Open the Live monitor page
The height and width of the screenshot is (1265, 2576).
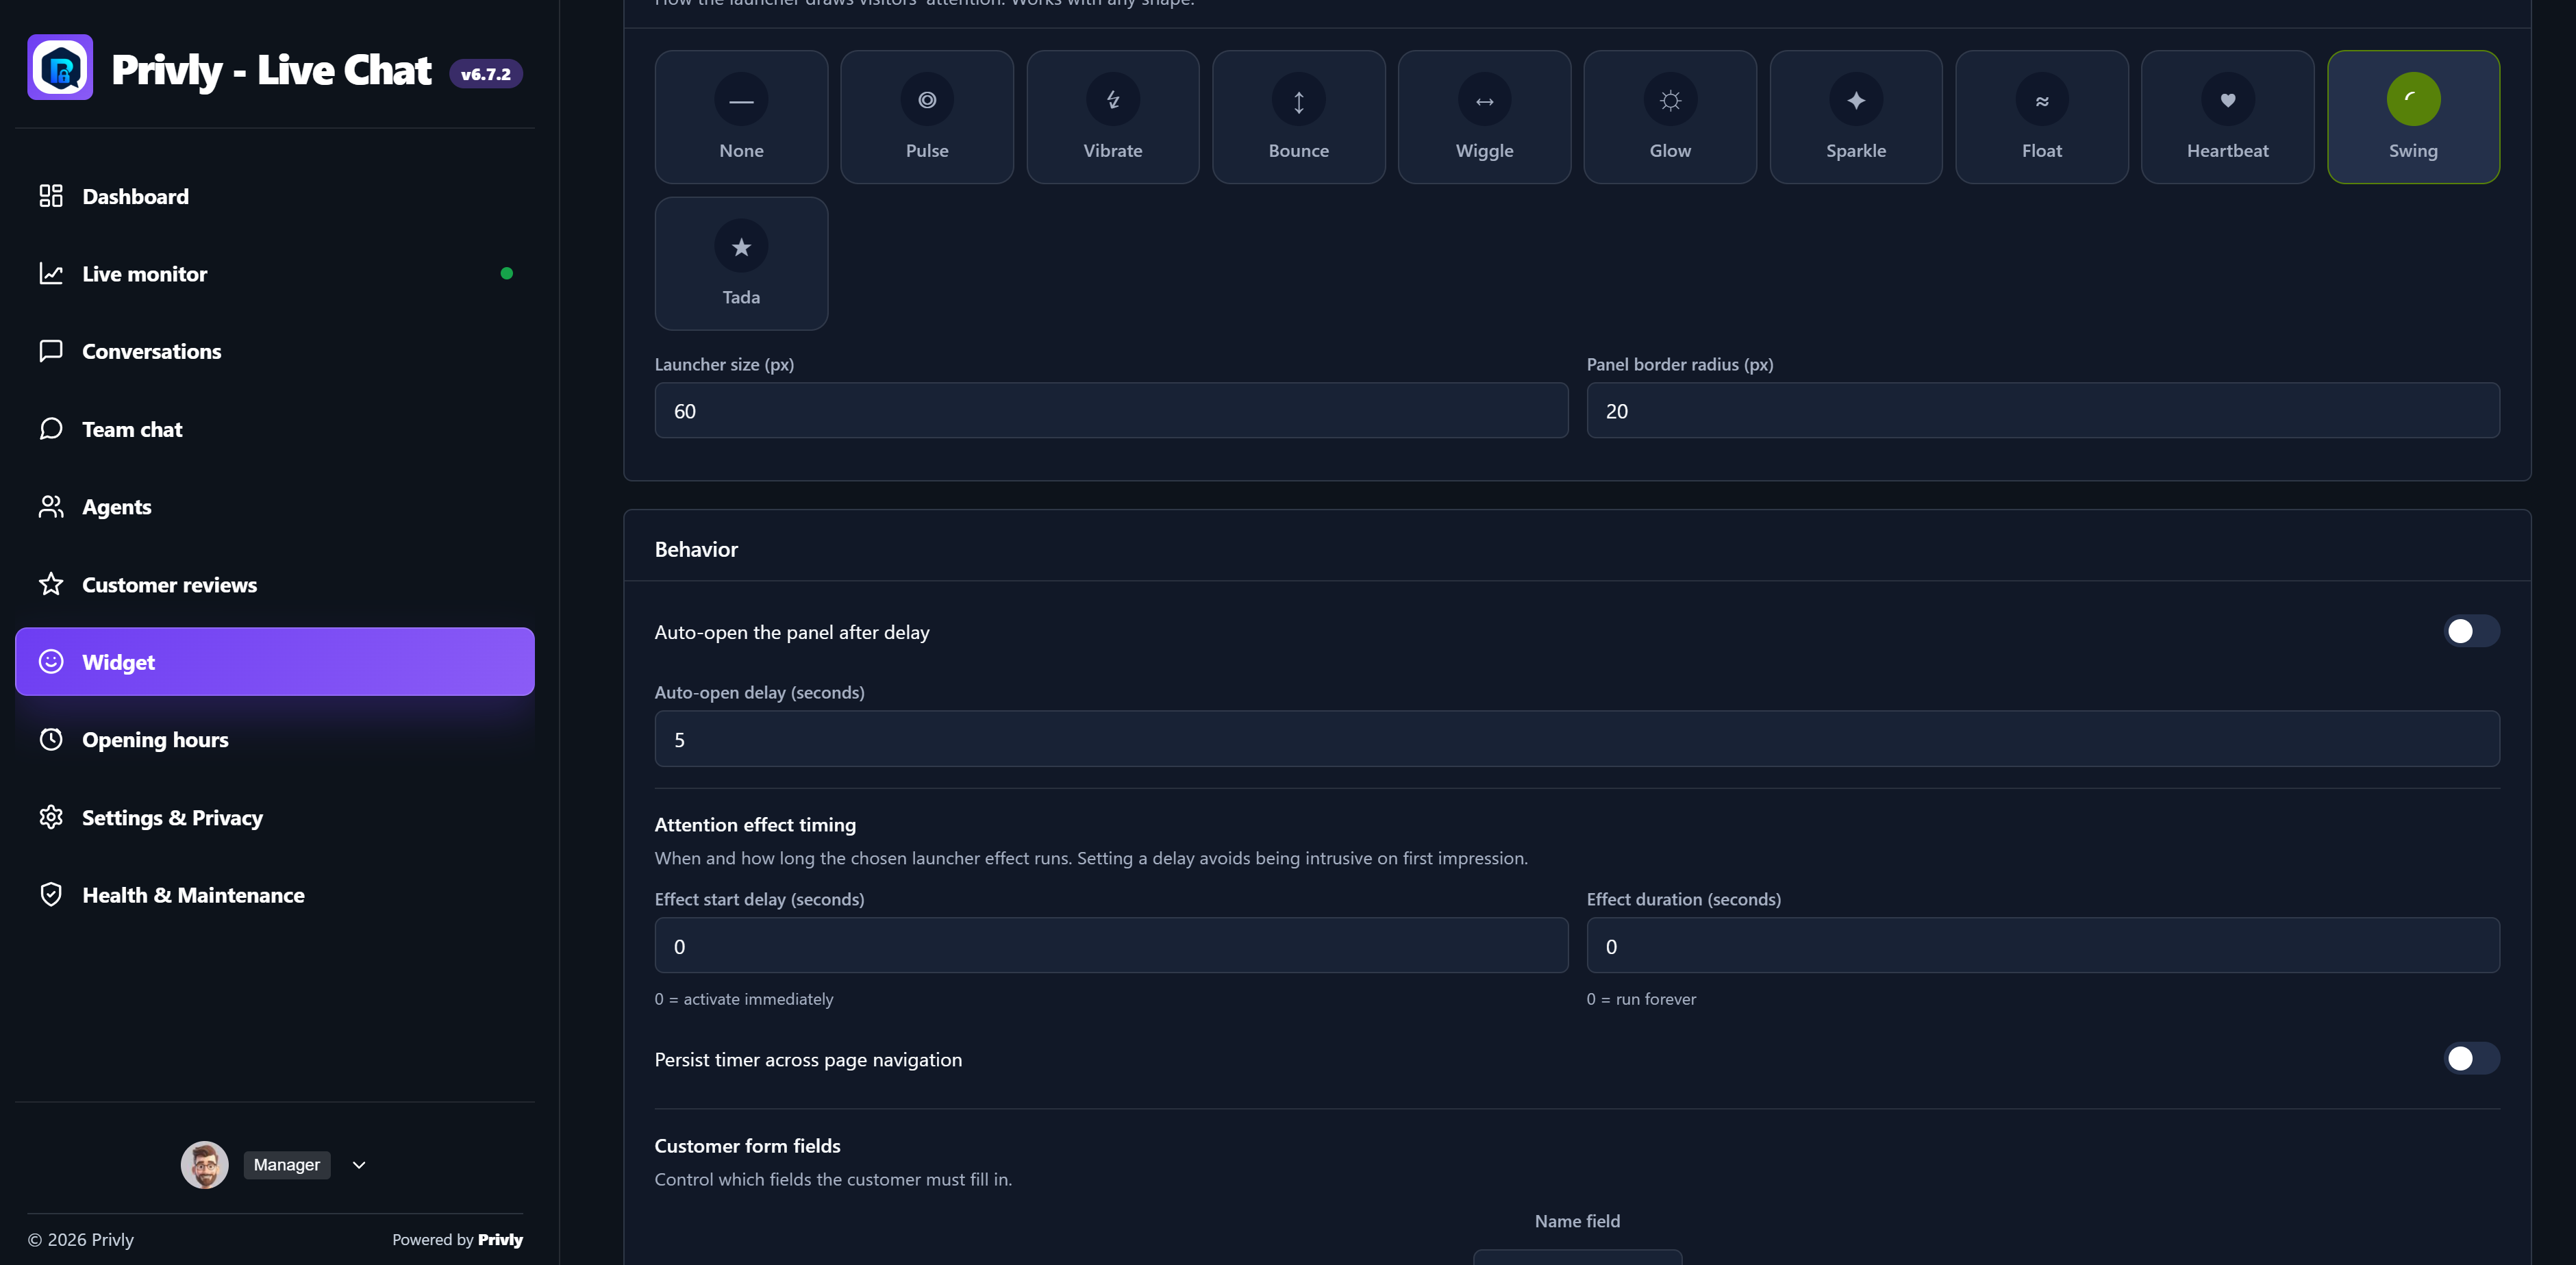click(x=275, y=274)
